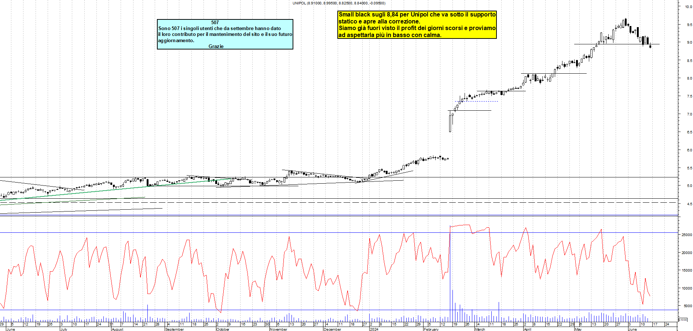Click the March month label

pyautogui.click(x=480, y=329)
